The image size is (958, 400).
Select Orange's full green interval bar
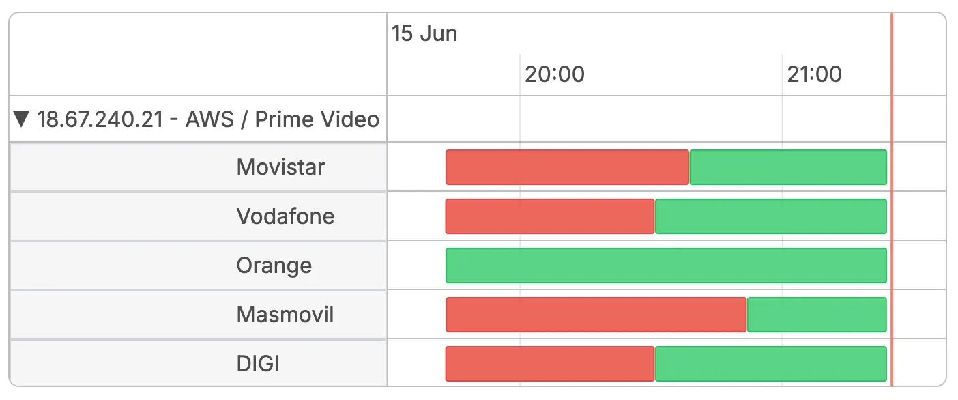[x=666, y=266]
